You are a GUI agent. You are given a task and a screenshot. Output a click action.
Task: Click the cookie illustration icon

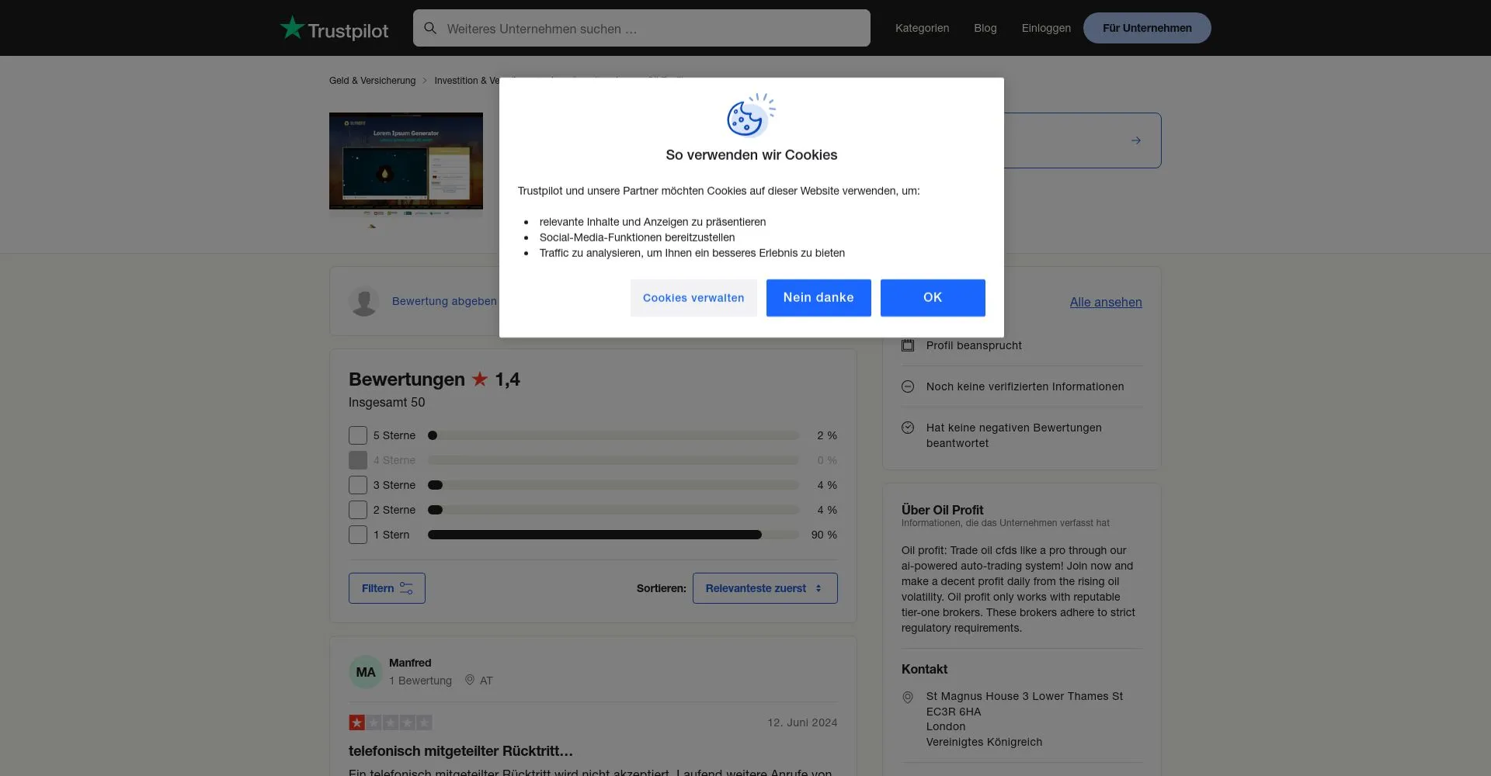click(x=751, y=115)
